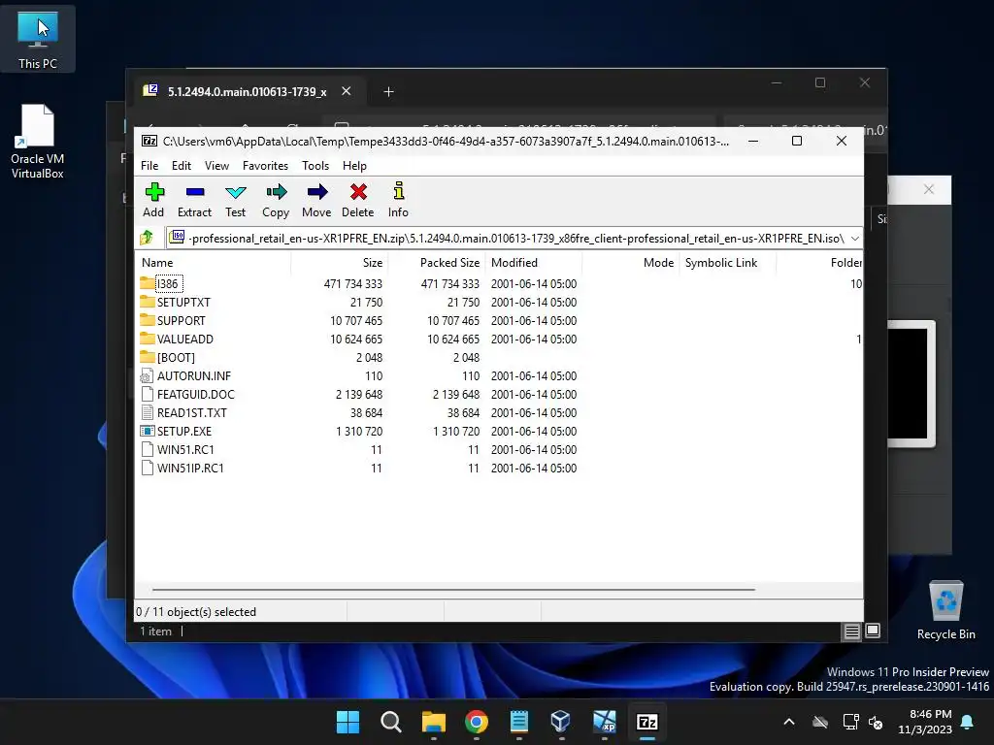Image resolution: width=994 pixels, height=745 pixels.
Task: Open Oracle VM VirtualBox desktop shortcut
Action: pos(38,142)
